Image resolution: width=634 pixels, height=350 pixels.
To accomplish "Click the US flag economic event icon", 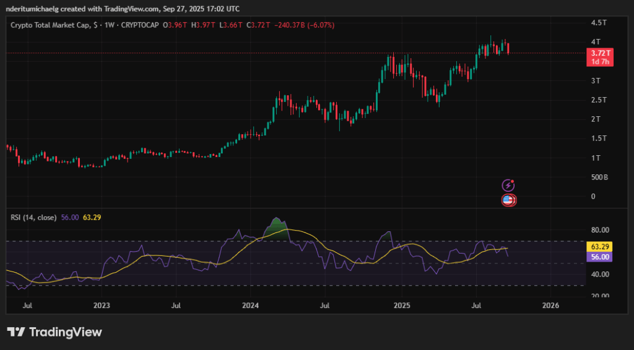I will [x=508, y=200].
